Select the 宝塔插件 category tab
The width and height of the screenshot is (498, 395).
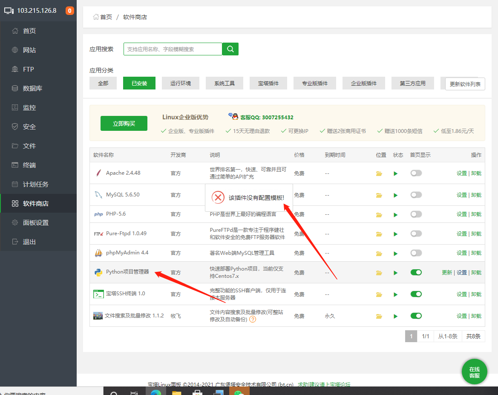[x=268, y=83]
